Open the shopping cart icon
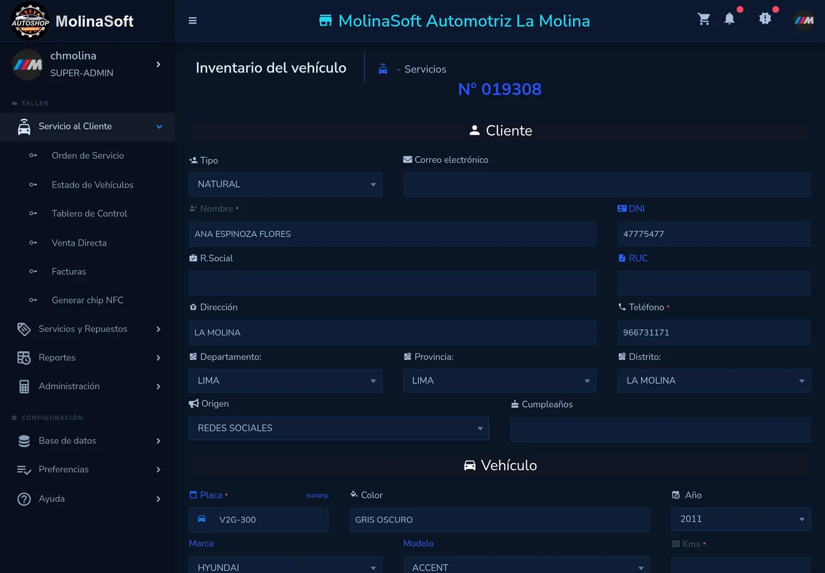The height and width of the screenshot is (573, 825). click(x=704, y=19)
